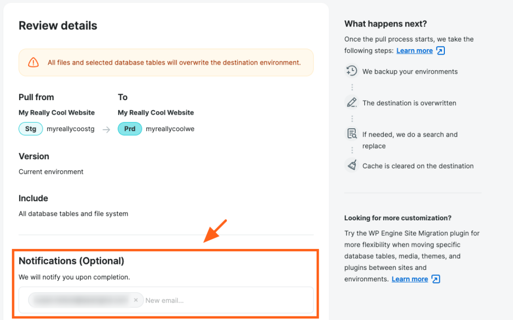Screen dimensions: 513x320
Task: Click the Review details heading
Action: [58, 26]
